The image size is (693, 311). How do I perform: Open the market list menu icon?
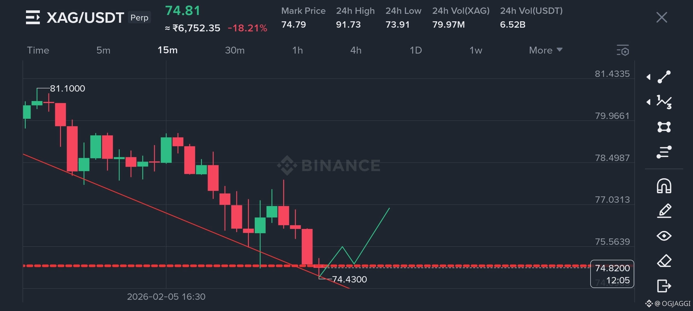33,18
